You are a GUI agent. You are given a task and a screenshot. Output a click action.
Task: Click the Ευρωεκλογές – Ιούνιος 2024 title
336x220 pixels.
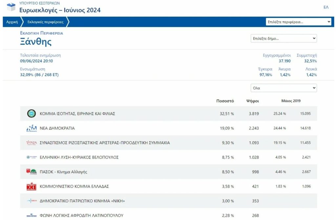[60, 10]
